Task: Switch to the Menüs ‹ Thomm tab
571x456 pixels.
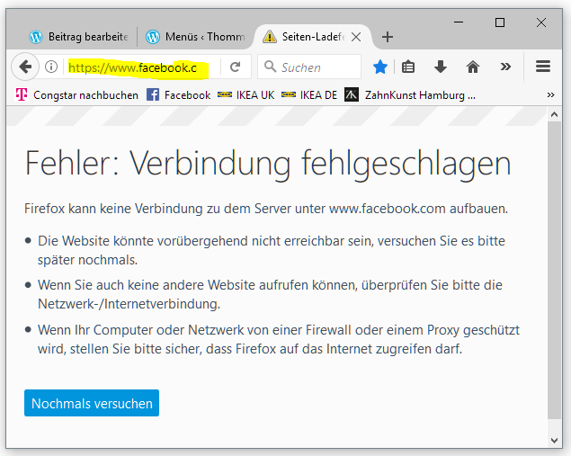Action: (x=195, y=37)
